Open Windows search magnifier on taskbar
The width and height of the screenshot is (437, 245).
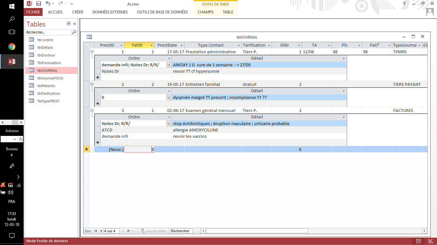coord(12,19)
